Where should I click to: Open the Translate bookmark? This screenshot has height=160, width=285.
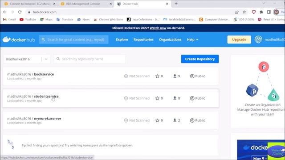(x=65, y=20)
